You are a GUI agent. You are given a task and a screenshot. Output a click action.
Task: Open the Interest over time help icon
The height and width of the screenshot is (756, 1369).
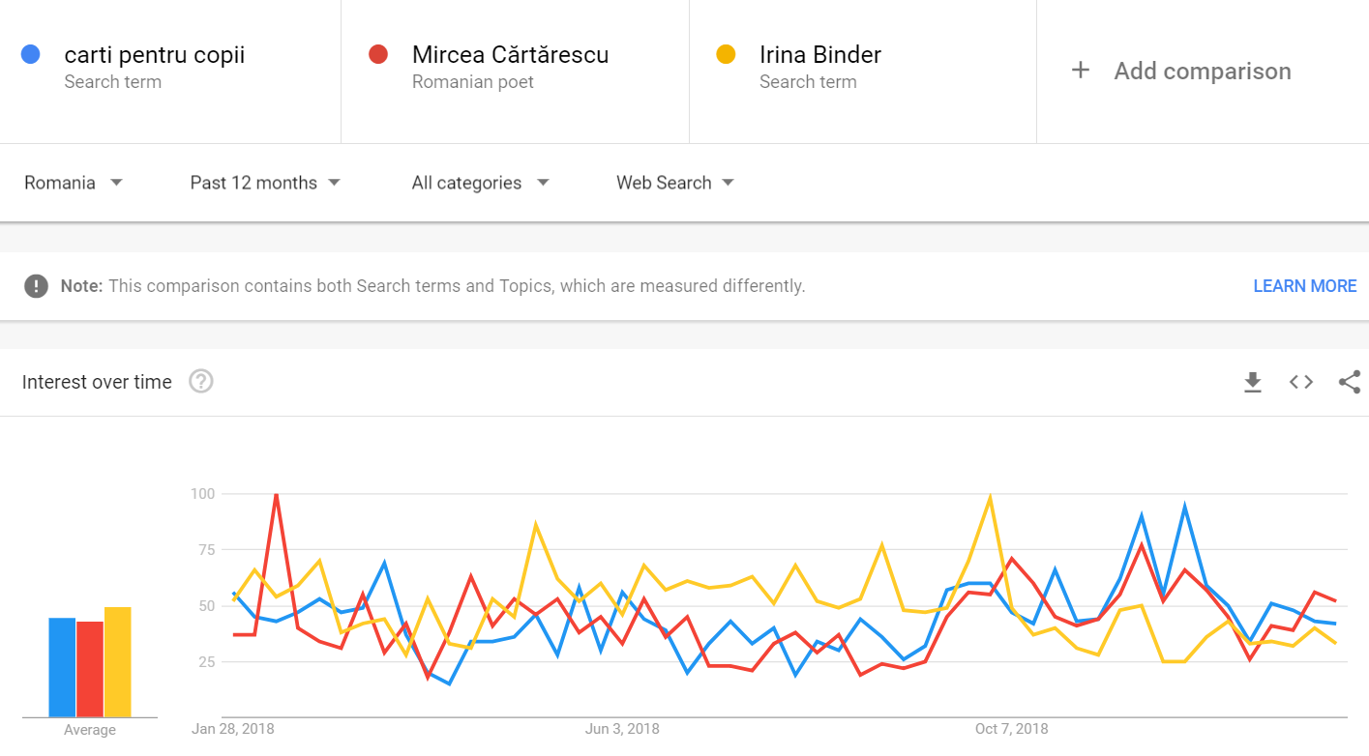point(200,382)
